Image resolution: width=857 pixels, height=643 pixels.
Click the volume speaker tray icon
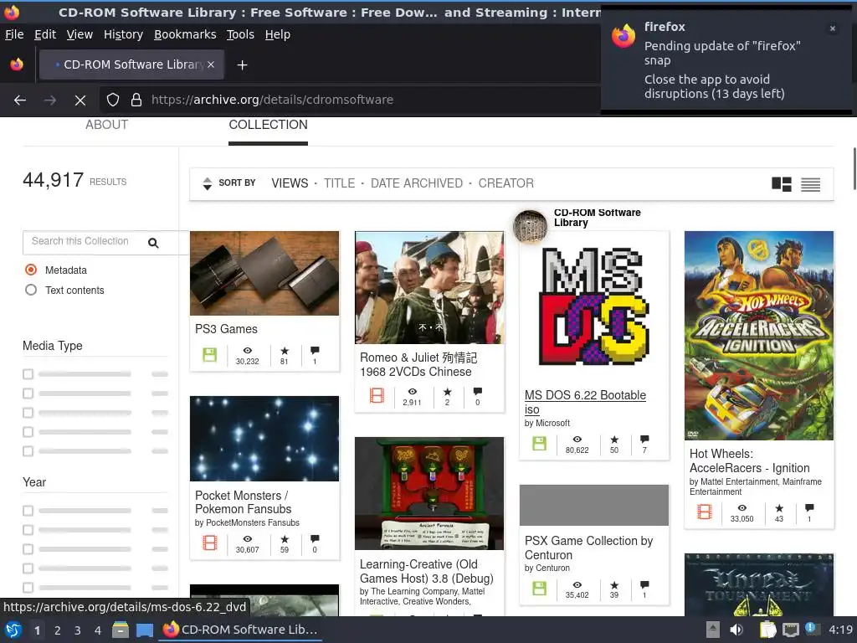[x=736, y=630]
